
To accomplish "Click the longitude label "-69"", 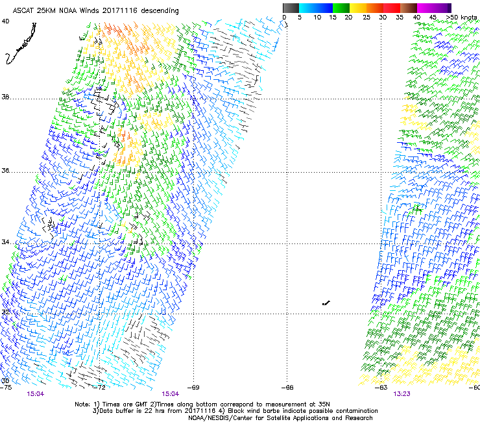I will click(x=193, y=388).
